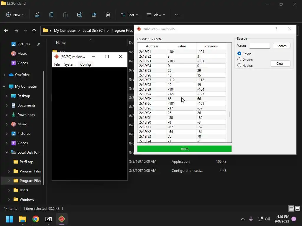Collapse the Local Disk (C:) node
The width and height of the screenshot is (302, 226).
[6, 152]
